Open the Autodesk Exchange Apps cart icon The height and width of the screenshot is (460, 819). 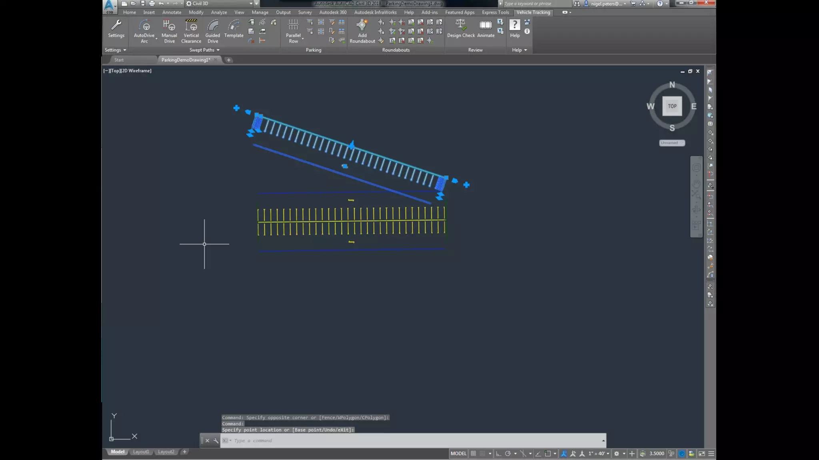pyautogui.click(x=633, y=3)
